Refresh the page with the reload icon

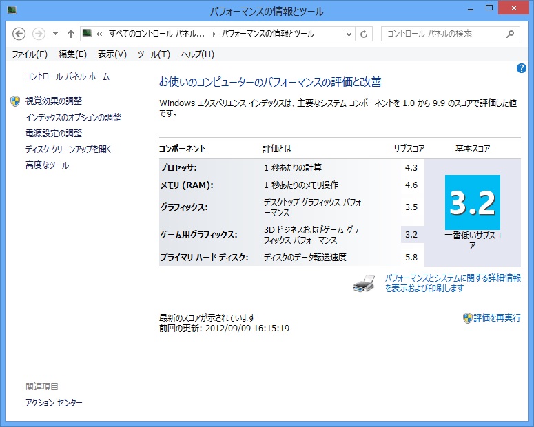364,34
